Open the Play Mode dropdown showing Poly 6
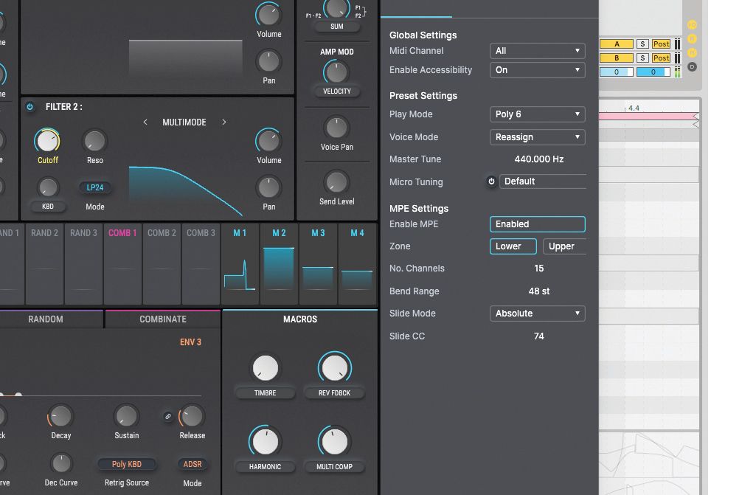This screenshot has width=742, height=495. (x=537, y=114)
